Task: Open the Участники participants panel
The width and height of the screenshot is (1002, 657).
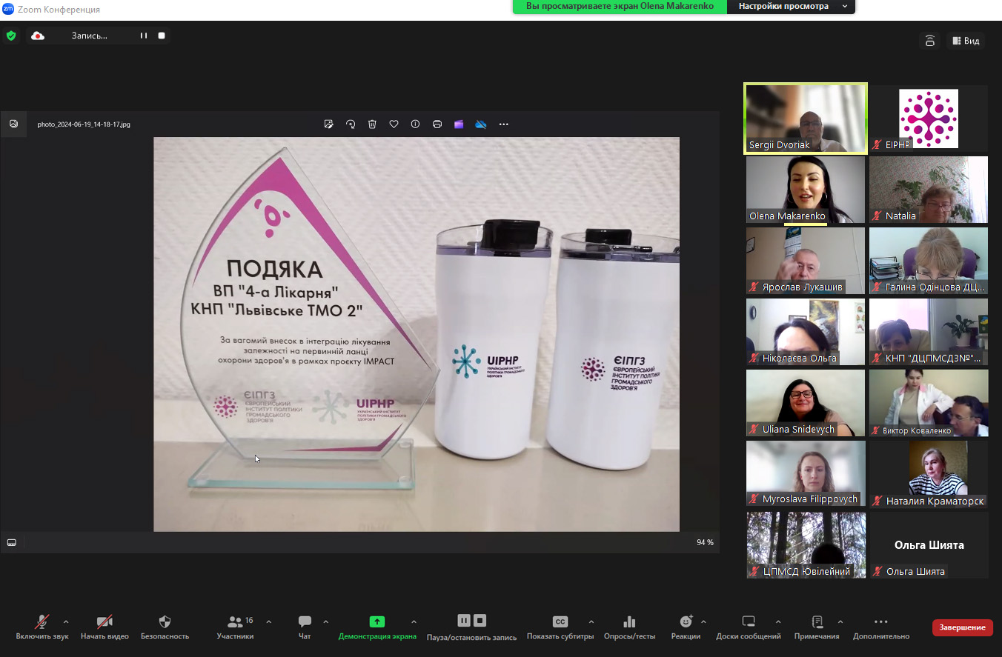Action: tap(236, 627)
